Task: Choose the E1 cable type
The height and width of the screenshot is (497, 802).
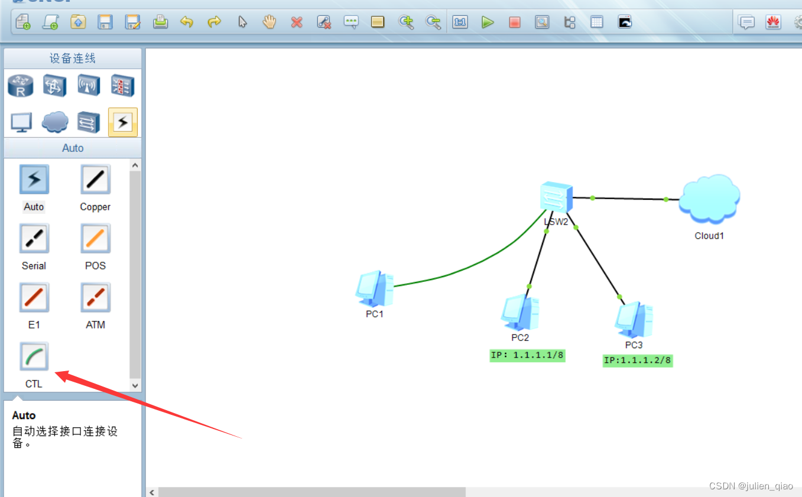Action: [34, 297]
